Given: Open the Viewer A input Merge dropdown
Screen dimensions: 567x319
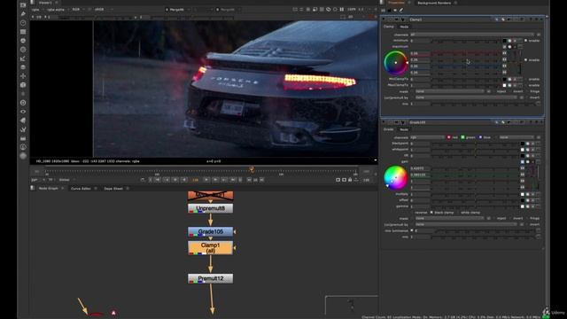Looking at the screenshot, I should click(x=178, y=10).
